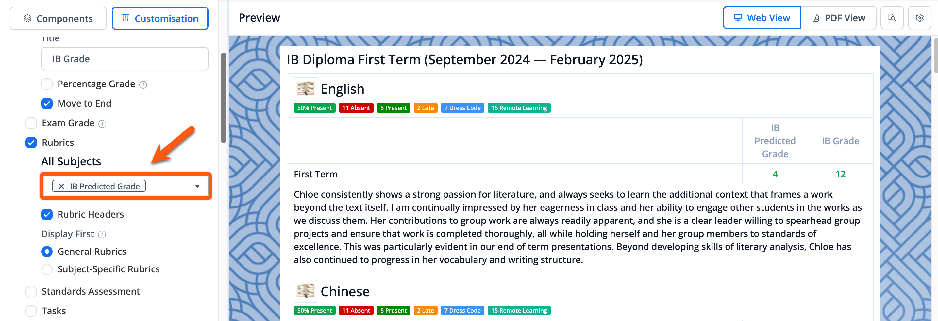The height and width of the screenshot is (321, 938).
Task: Click the Display First info icon
Action: [x=102, y=235]
